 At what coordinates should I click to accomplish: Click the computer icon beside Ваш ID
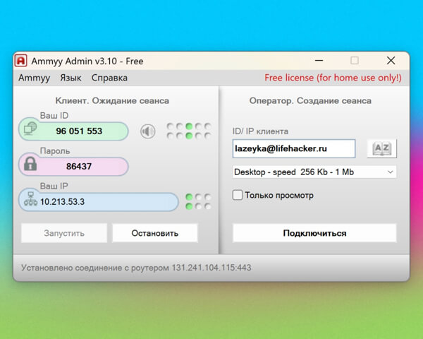[x=30, y=130]
